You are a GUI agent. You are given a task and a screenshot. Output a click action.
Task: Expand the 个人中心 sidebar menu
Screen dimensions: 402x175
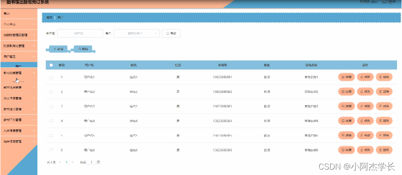pyautogui.click(x=19, y=25)
